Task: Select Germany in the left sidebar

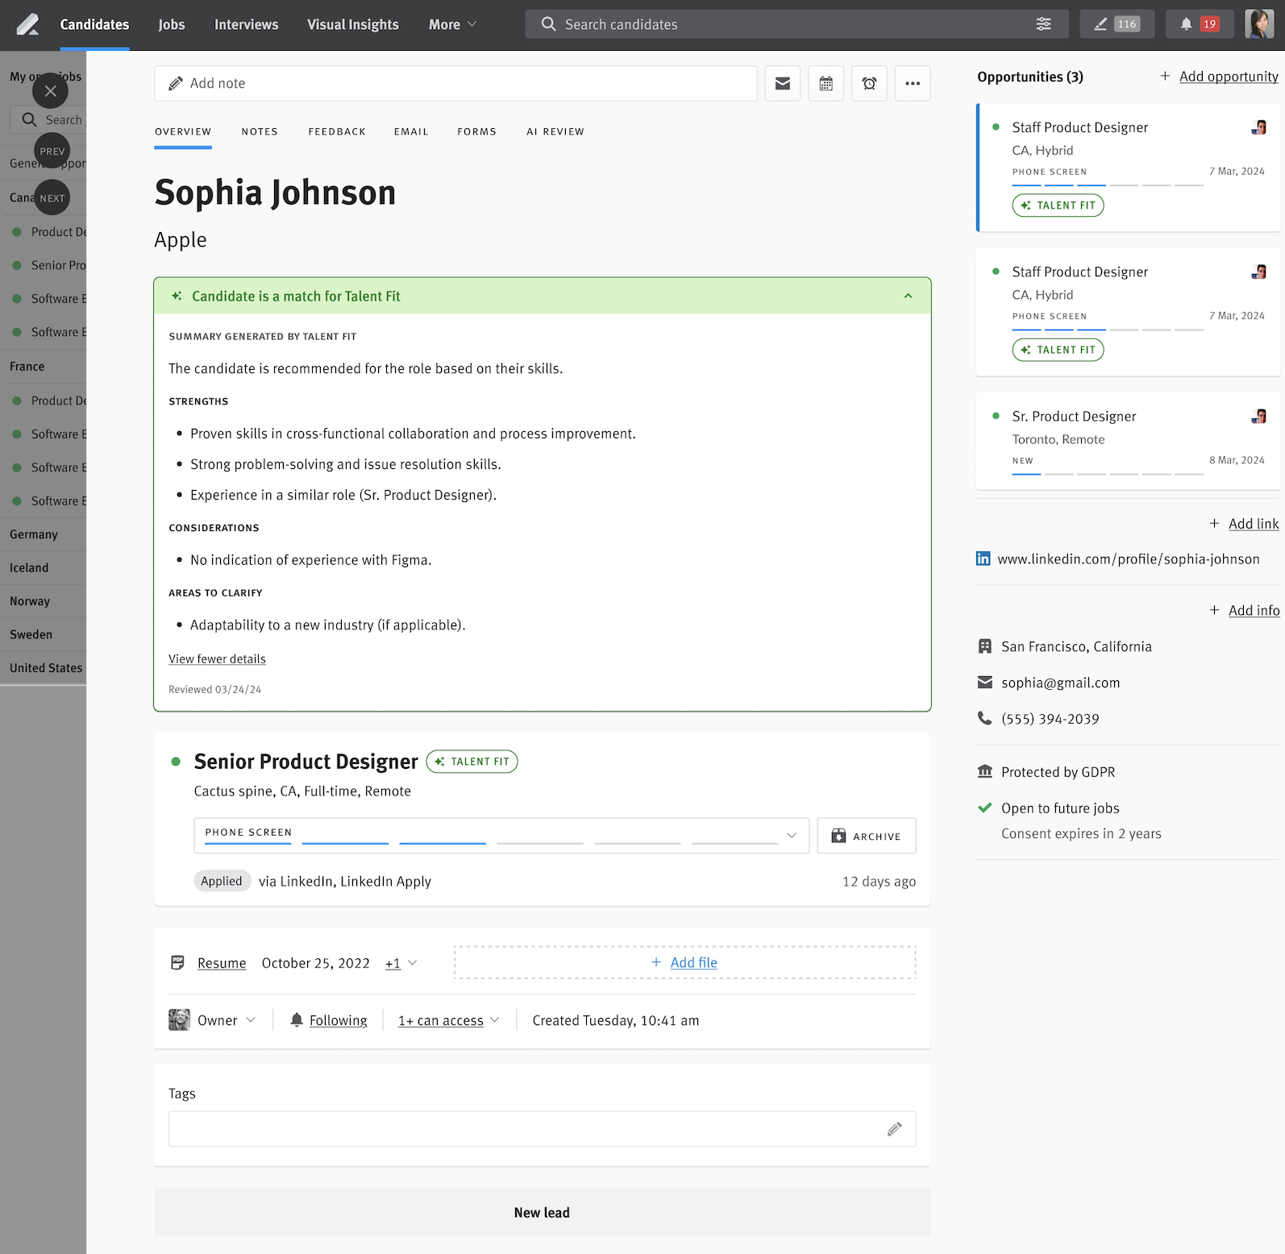Action: point(34,535)
